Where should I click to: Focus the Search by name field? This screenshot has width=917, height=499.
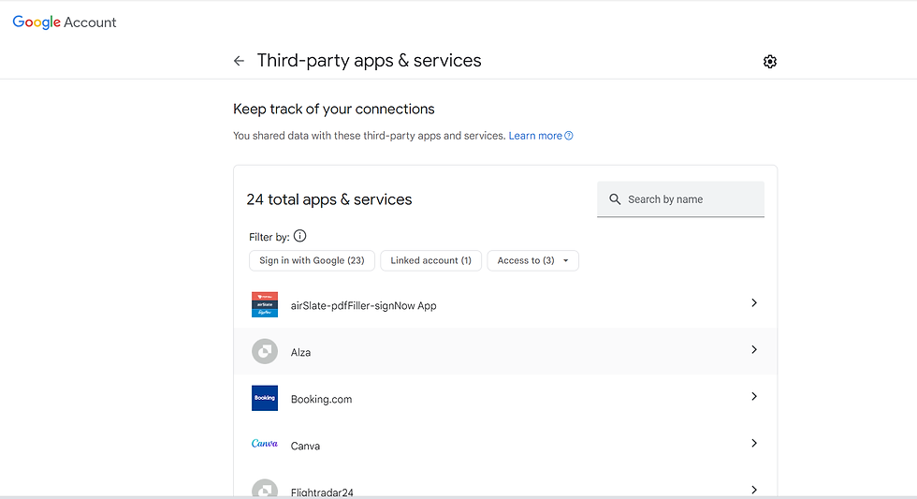click(x=681, y=199)
